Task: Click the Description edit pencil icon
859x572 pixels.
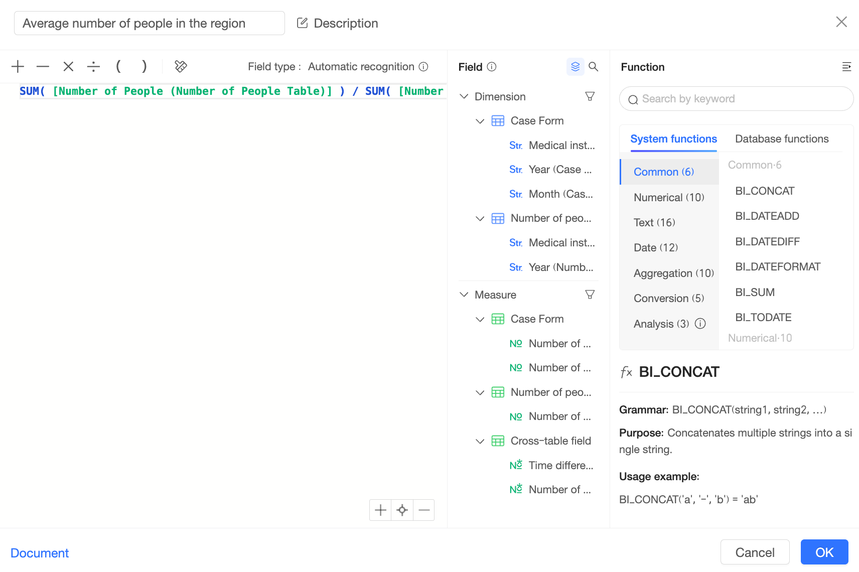Action: click(x=302, y=23)
